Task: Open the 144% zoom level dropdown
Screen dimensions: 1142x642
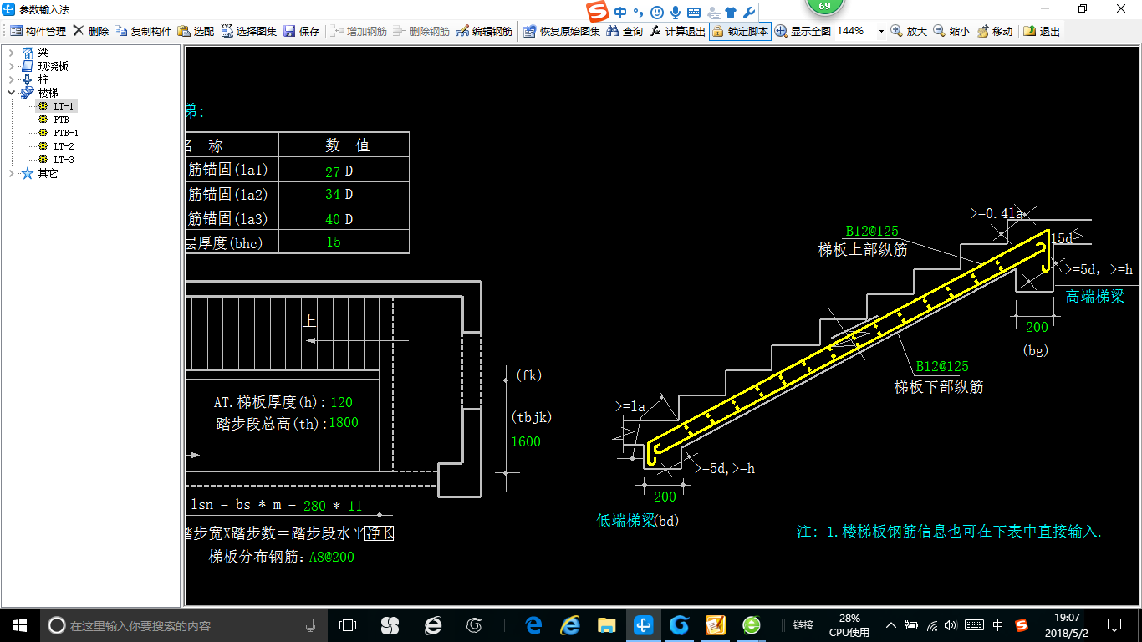Action: coord(881,31)
